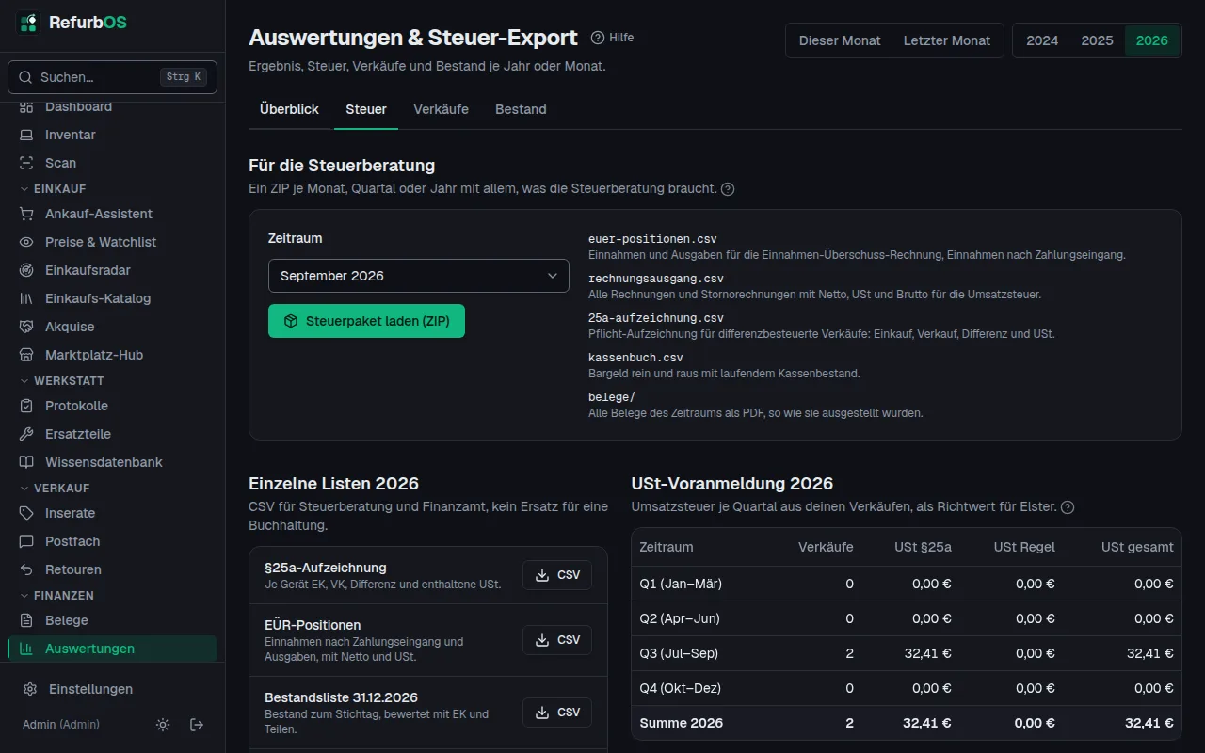Open the Retouren return arrow icon
The image size is (1205, 753).
pos(26,569)
